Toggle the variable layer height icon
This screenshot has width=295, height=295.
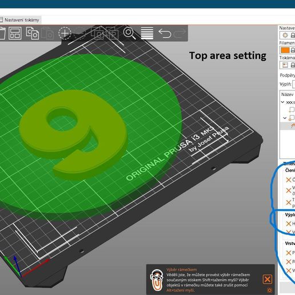[147, 33]
